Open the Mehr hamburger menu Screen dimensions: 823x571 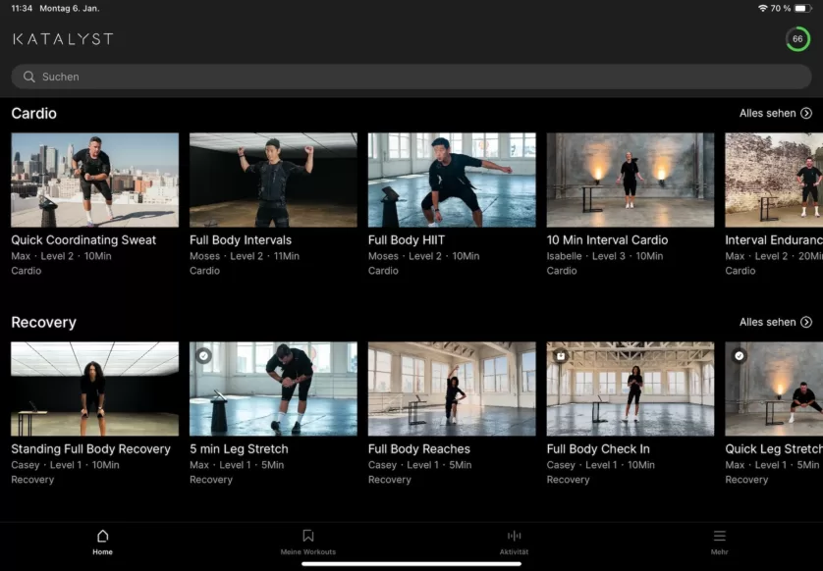pyautogui.click(x=719, y=536)
